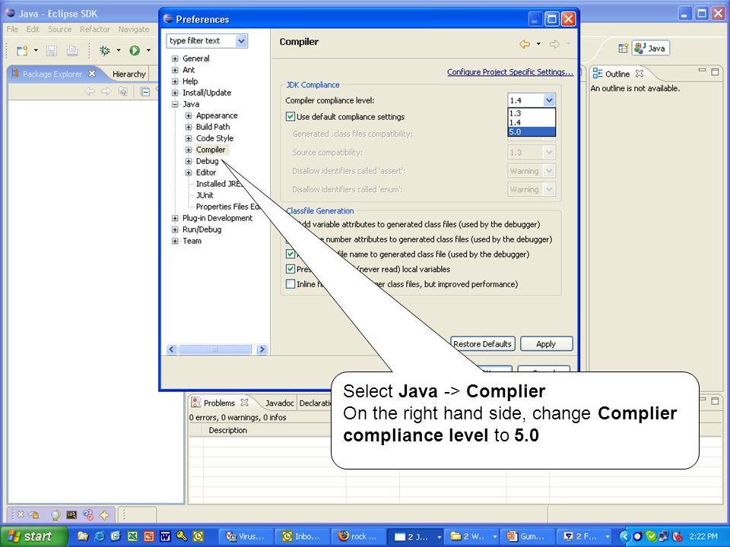730x547 pixels.
Task: Click the diamond fast view icon
Action: tap(104, 515)
